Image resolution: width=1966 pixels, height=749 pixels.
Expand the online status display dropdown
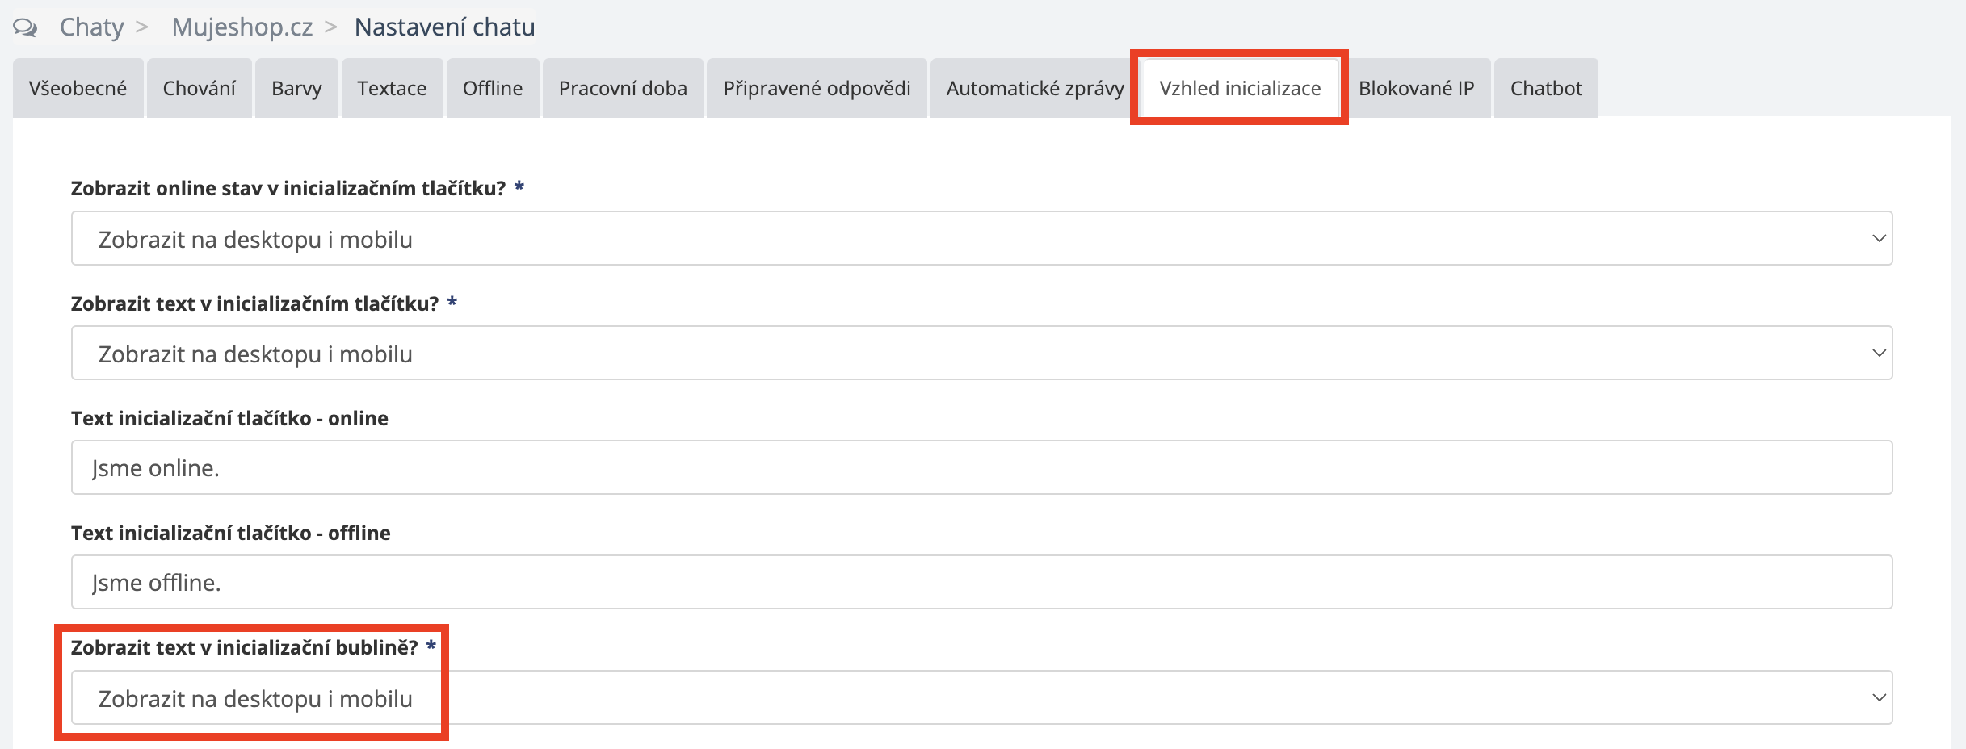coord(981,239)
